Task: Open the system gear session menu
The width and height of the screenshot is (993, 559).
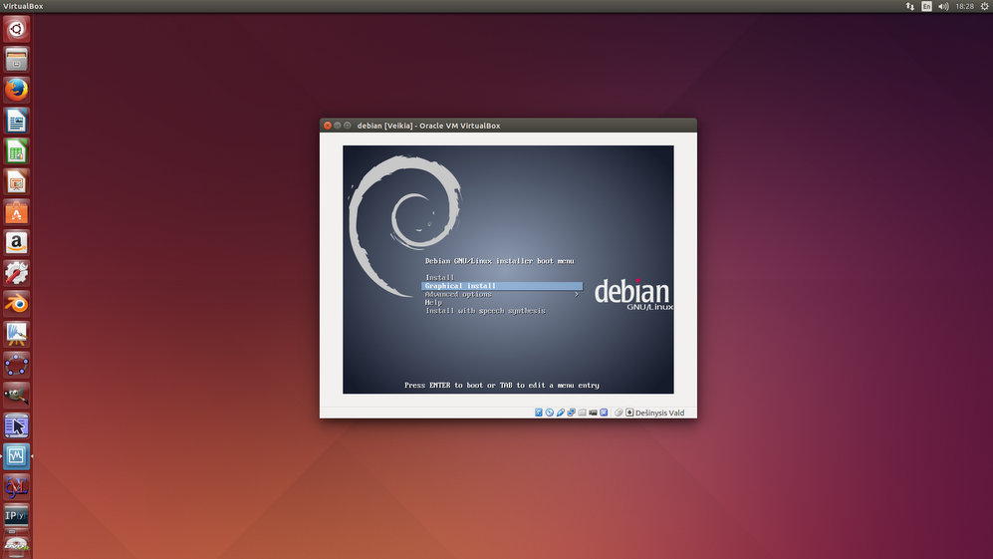Action: coord(984,6)
